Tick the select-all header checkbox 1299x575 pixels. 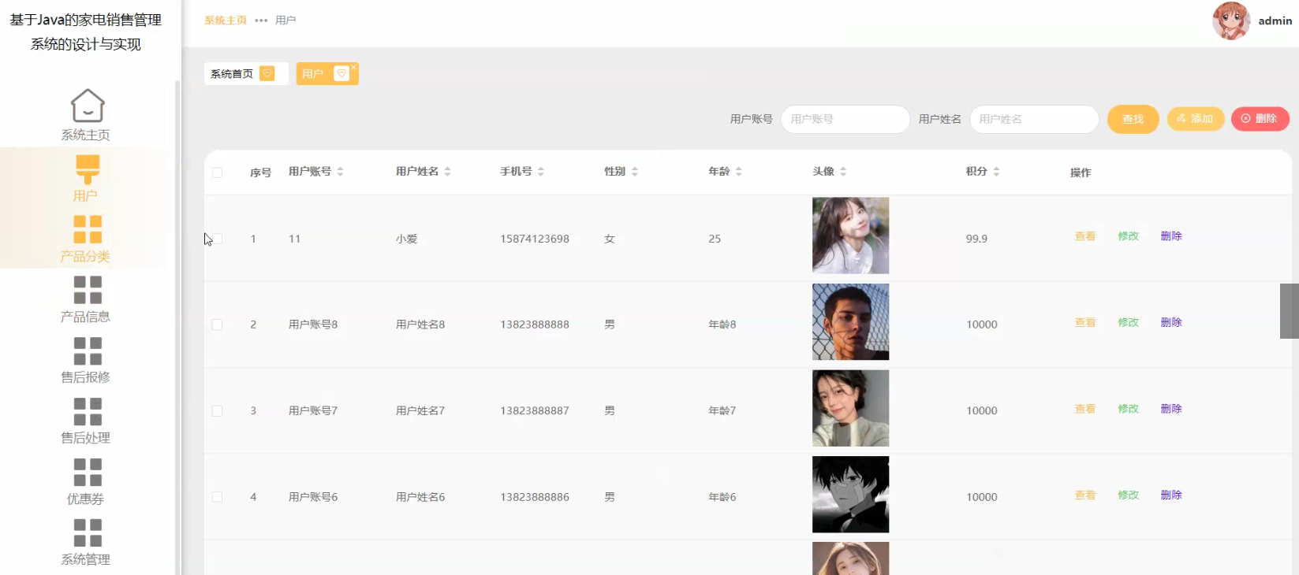[x=217, y=172]
